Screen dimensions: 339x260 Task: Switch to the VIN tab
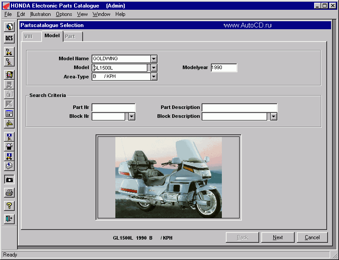(x=32, y=36)
